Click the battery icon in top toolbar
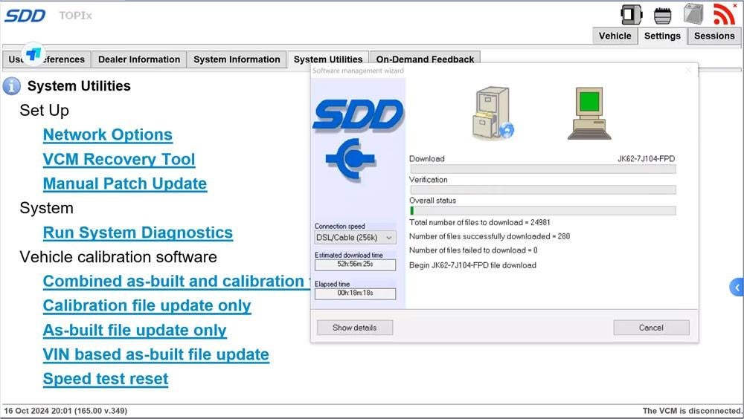The image size is (744, 419). click(693, 13)
